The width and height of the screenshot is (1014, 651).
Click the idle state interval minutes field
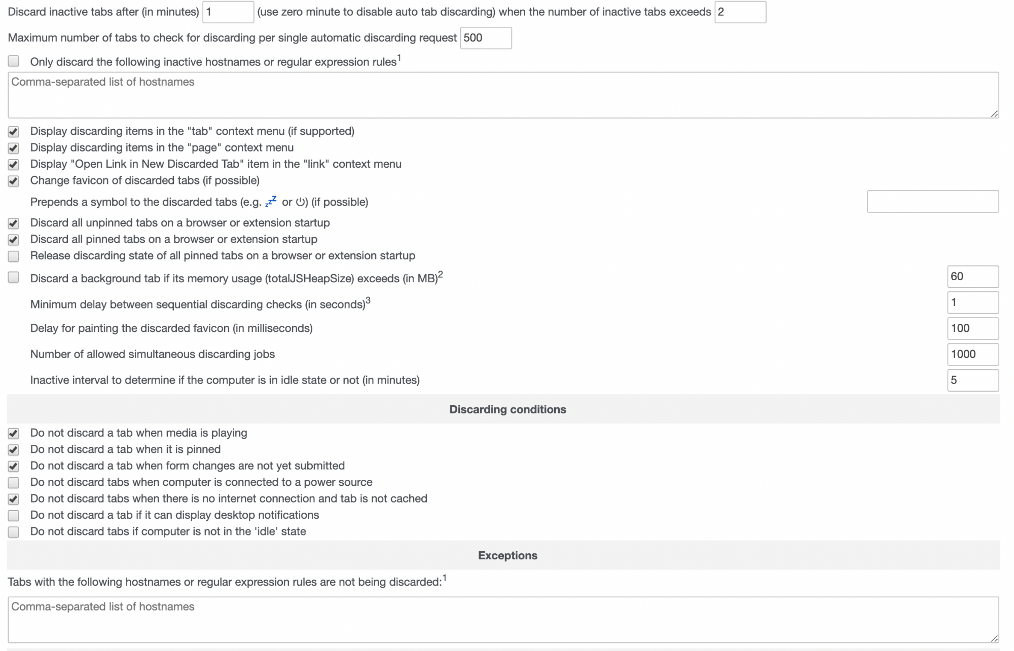[x=972, y=380]
